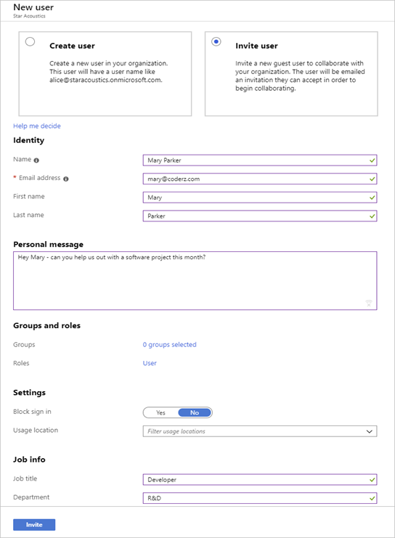
Task: Open the Help me decide link
Action: (x=37, y=126)
